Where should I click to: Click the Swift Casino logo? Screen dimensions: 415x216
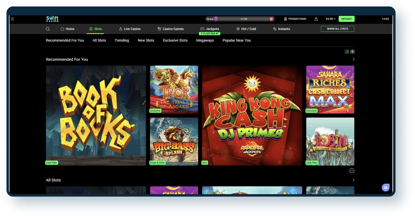tap(52, 19)
